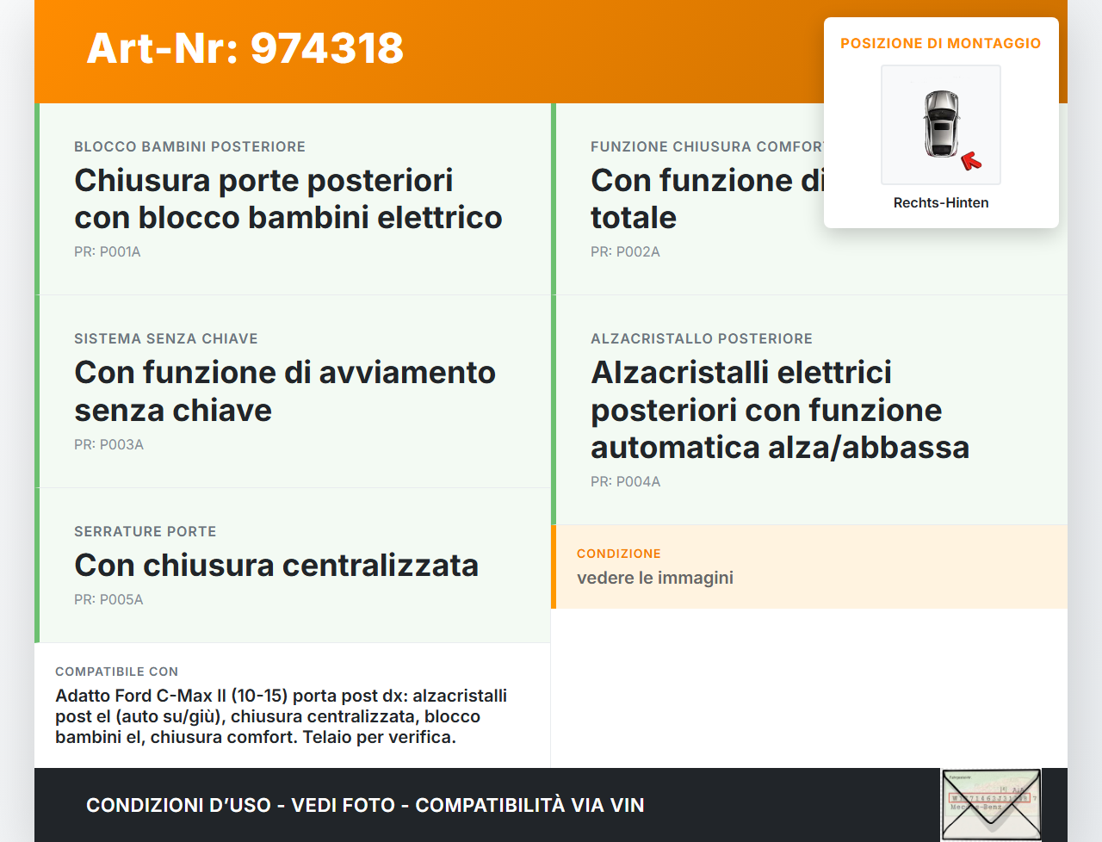
Task: Open the vehicle registration document thumbnail
Action: [x=991, y=804]
